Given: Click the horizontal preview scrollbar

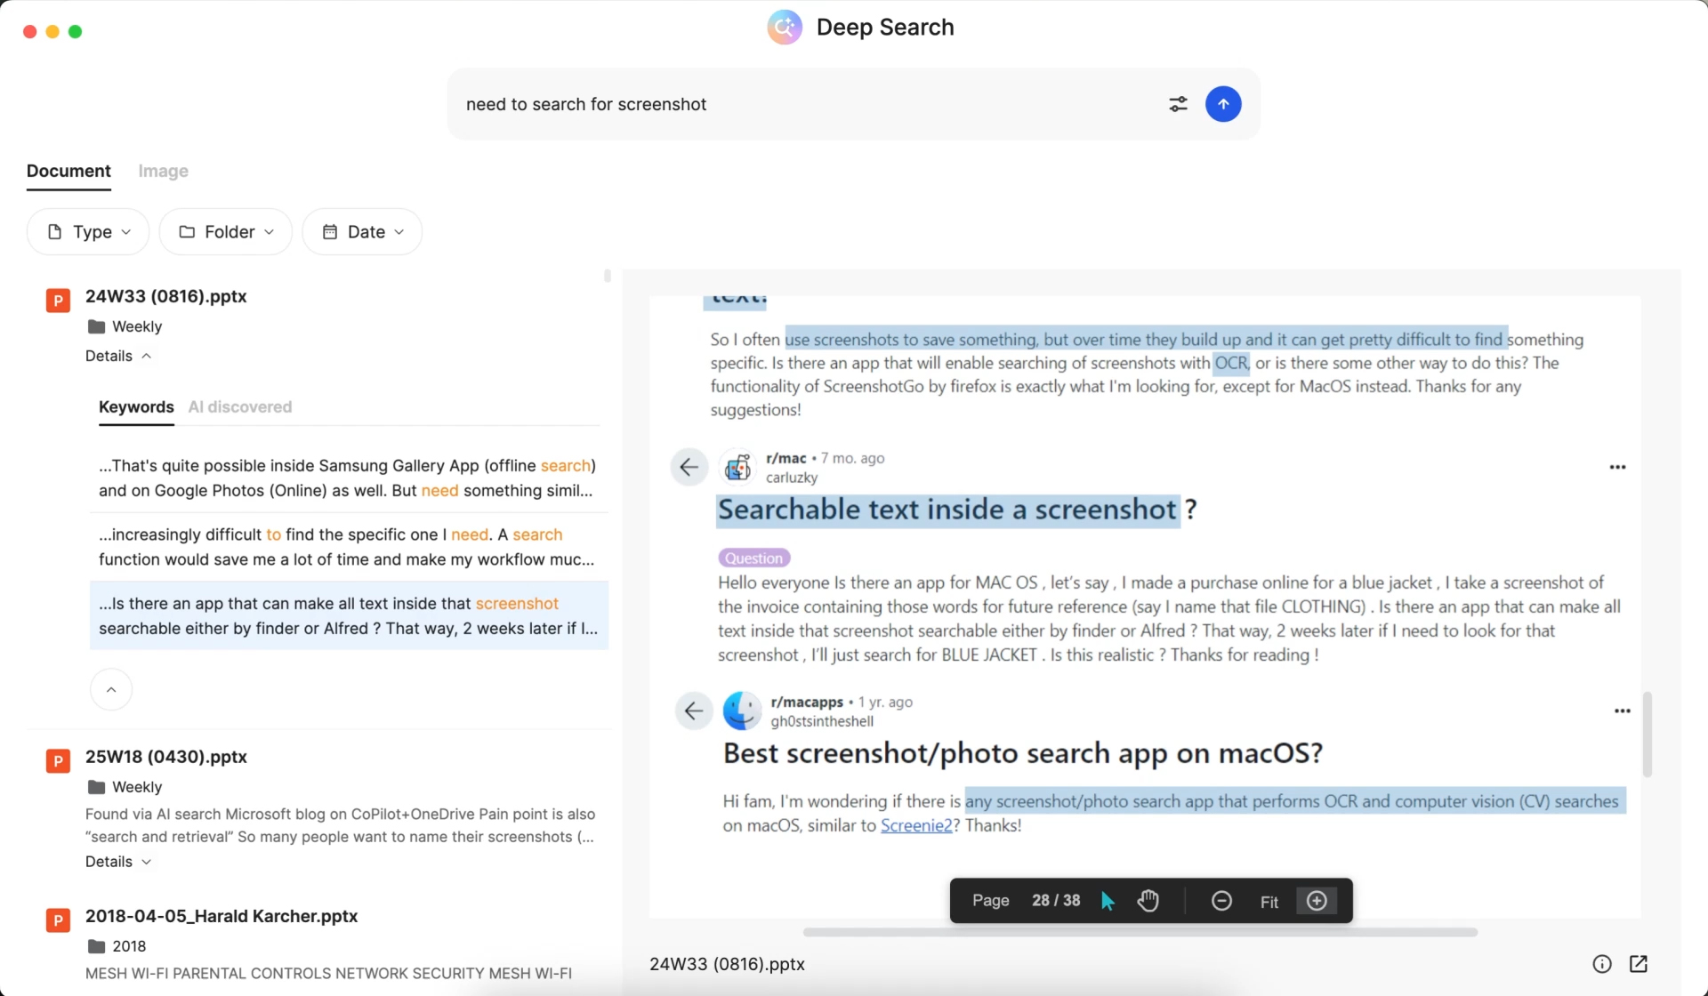Looking at the screenshot, I should (x=1140, y=932).
